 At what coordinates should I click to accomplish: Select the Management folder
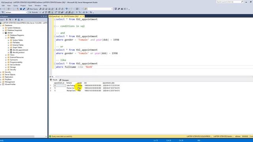tap(9, 82)
